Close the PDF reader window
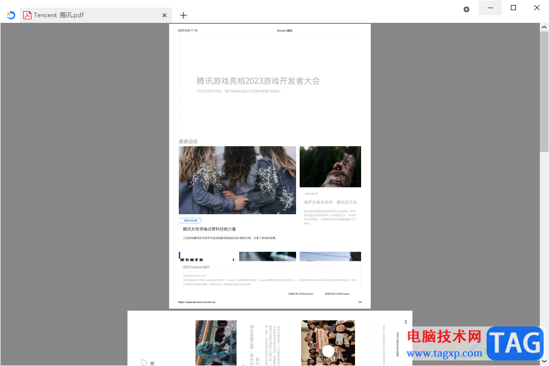Screen dimensions: 549x366 pos(536,8)
